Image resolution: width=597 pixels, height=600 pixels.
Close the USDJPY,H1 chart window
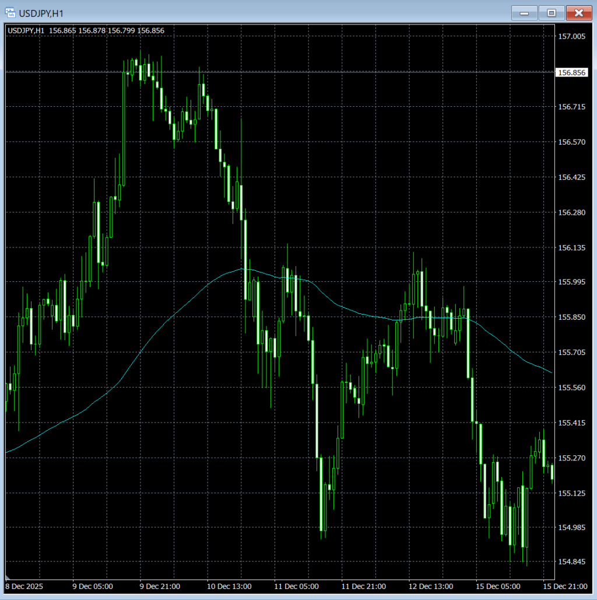(578, 13)
